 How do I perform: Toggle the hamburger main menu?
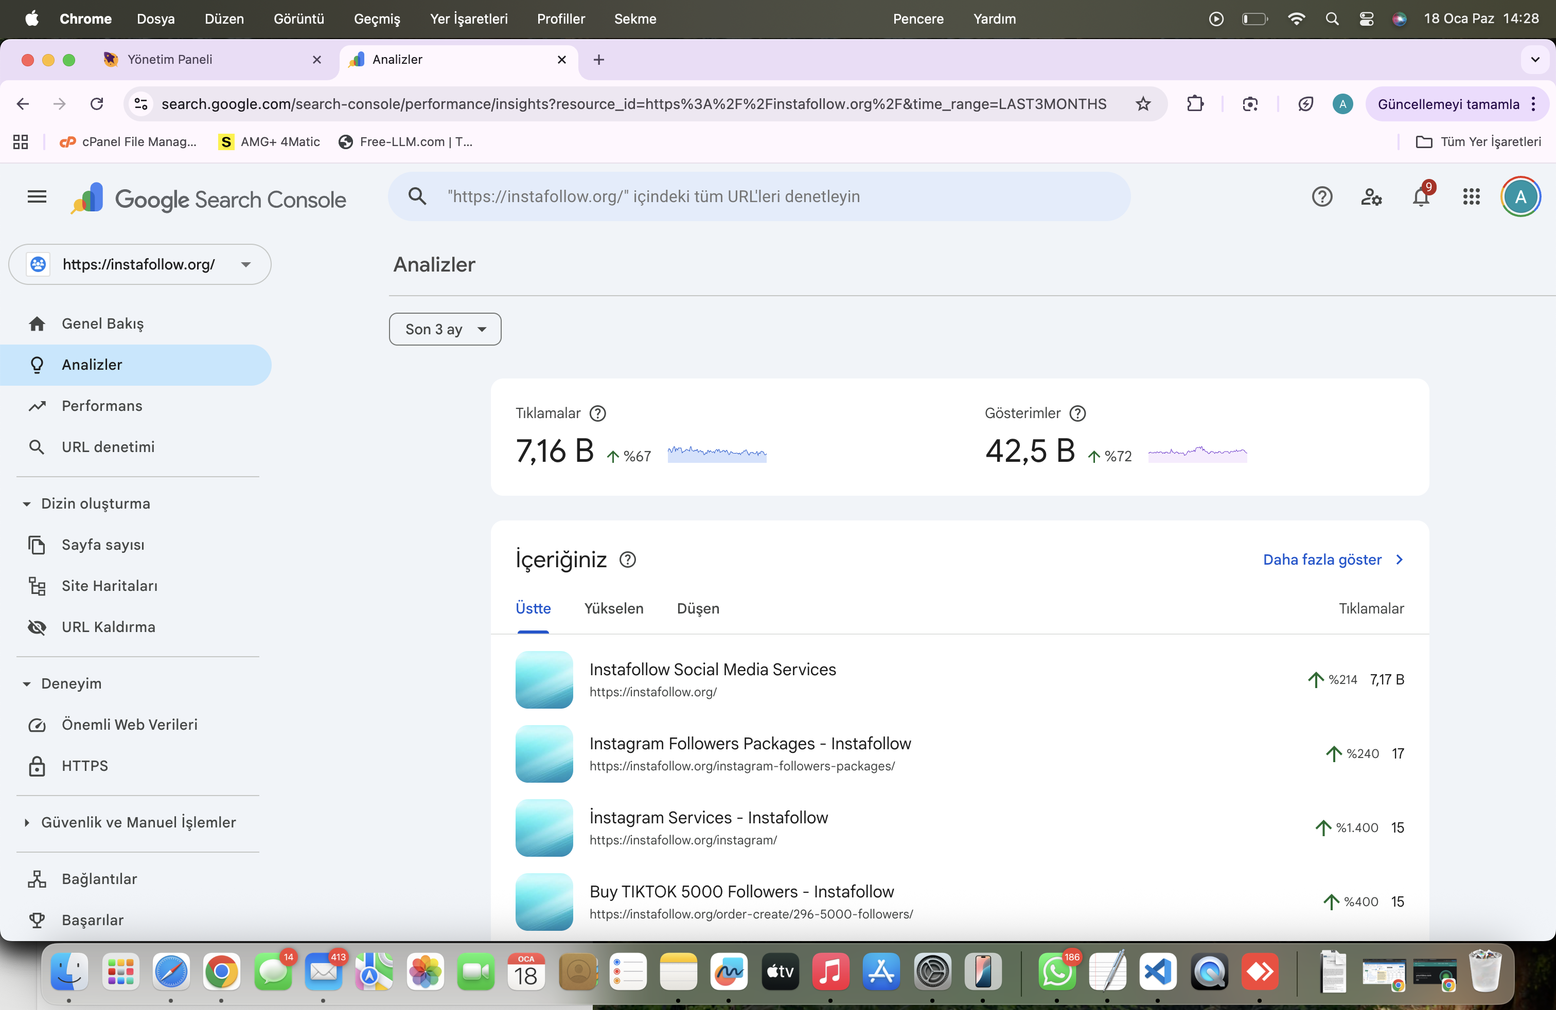point(37,196)
